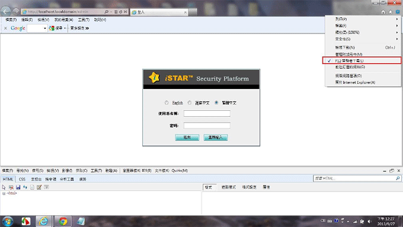Viewport: 403px width, 227px height.
Task: Expand the 列印(P) submenu in Tools menu
Action: click(363, 19)
